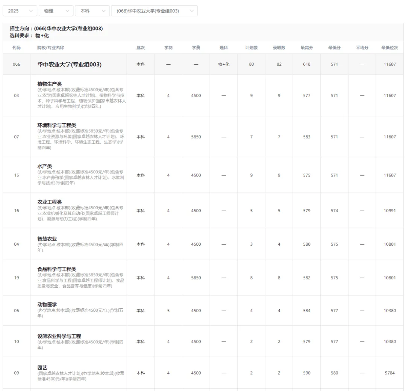Click highest score 577 for 植物生产类
406x391 pixels.
[307, 95]
